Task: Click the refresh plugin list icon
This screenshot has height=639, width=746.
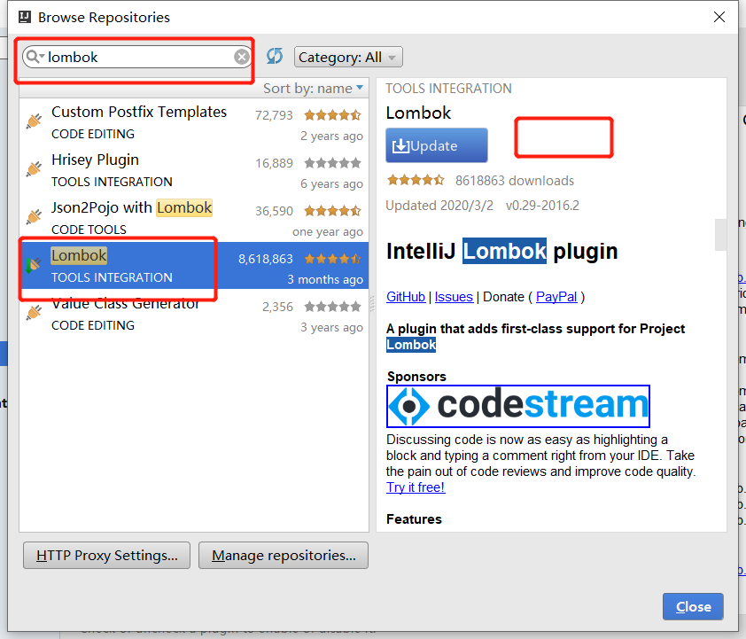Action: pos(275,56)
